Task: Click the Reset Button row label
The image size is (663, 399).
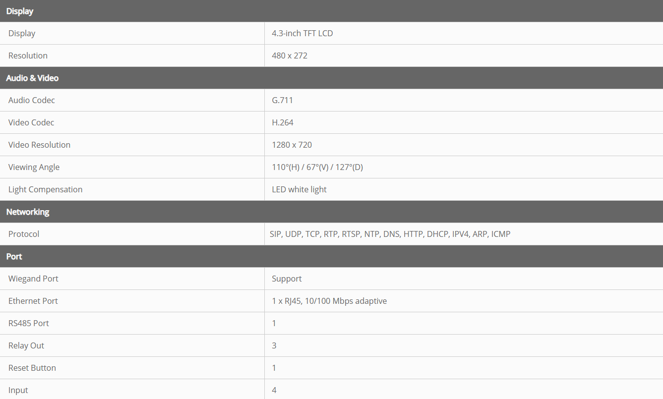Action: tap(32, 368)
